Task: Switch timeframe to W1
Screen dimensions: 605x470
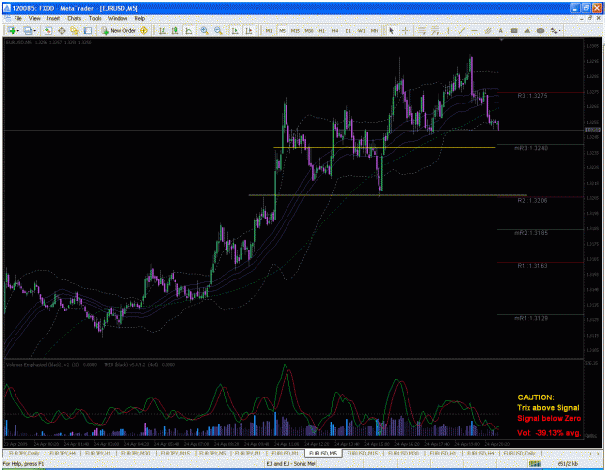Action: [x=361, y=30]
